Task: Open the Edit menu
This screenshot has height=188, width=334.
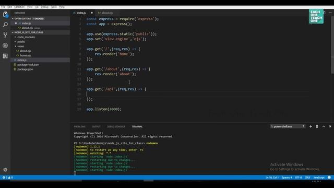Action: click(9, 7)
